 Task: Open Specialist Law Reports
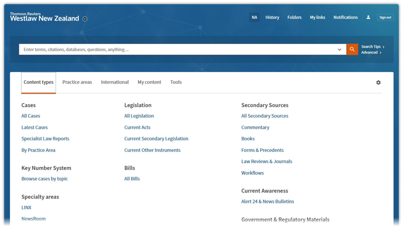coord(45,139)
